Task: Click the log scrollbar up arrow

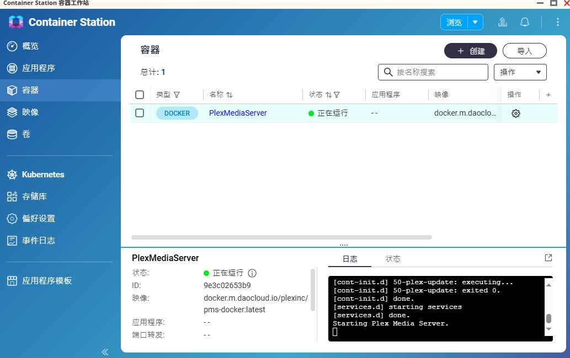Action: (548, 285)
